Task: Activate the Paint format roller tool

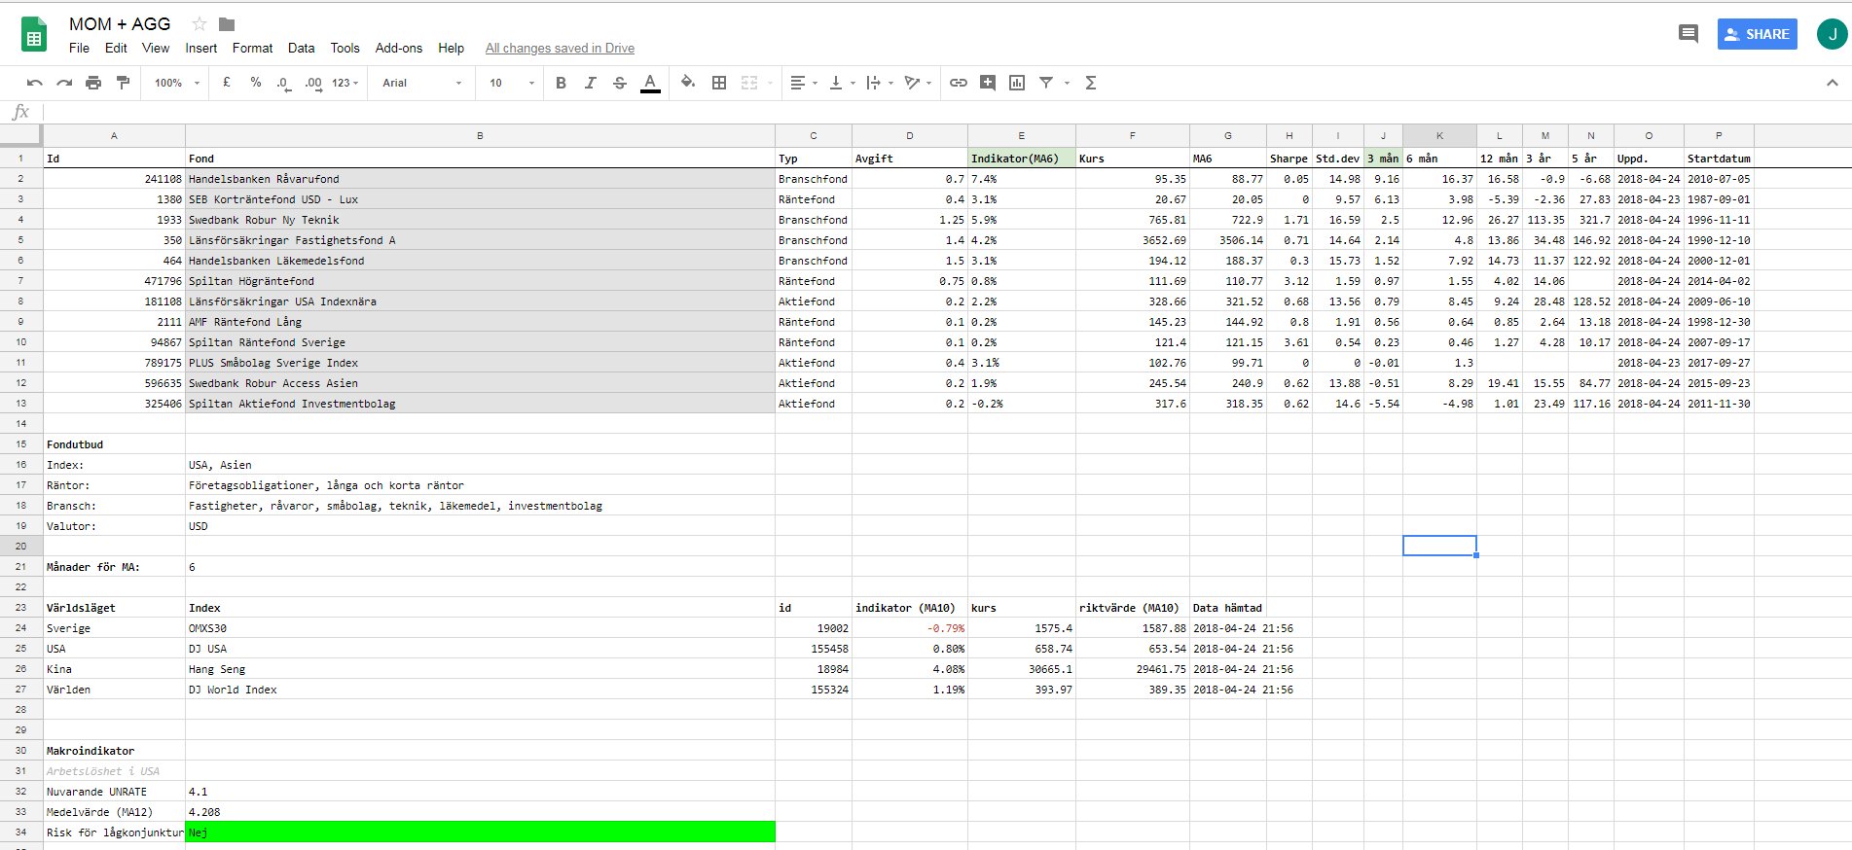Action: [x=123, y=83]
